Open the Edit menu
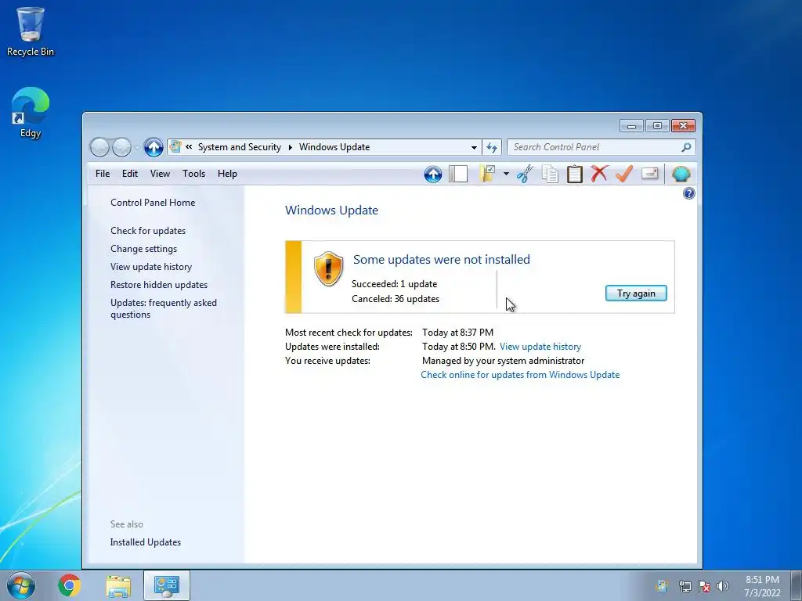Viewport: 802px width, 601px height. 130,174
